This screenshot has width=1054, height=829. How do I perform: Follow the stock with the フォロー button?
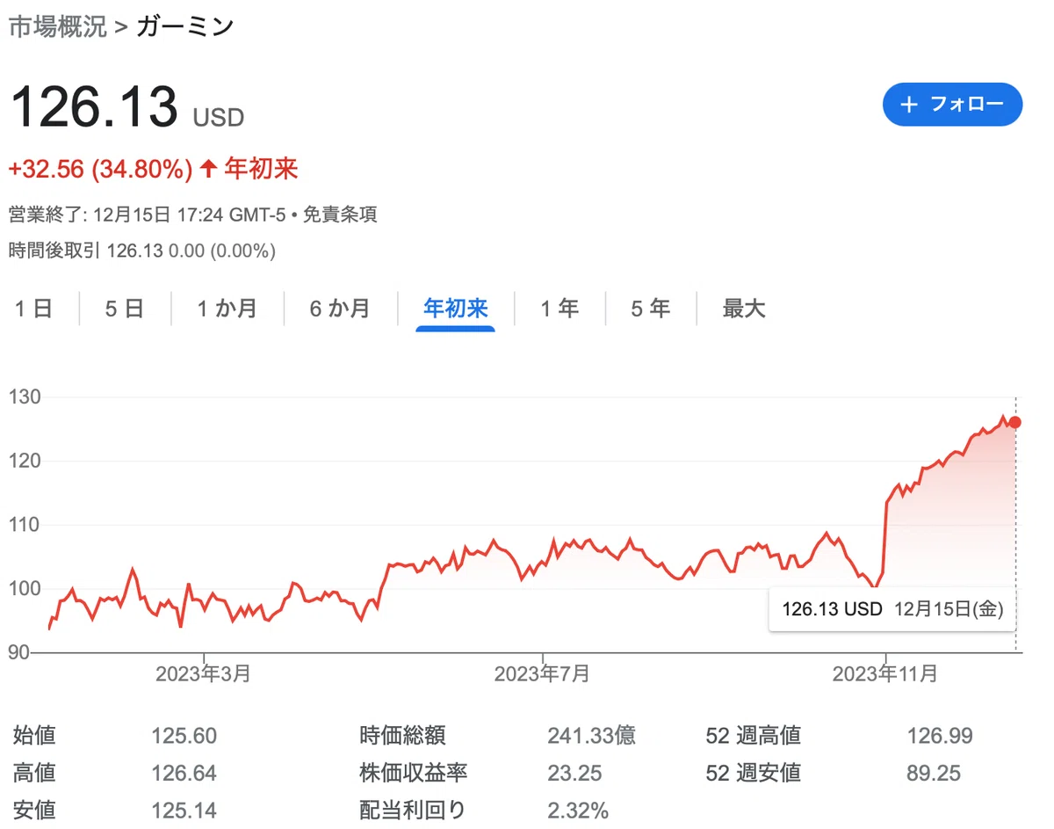point(952,105)
